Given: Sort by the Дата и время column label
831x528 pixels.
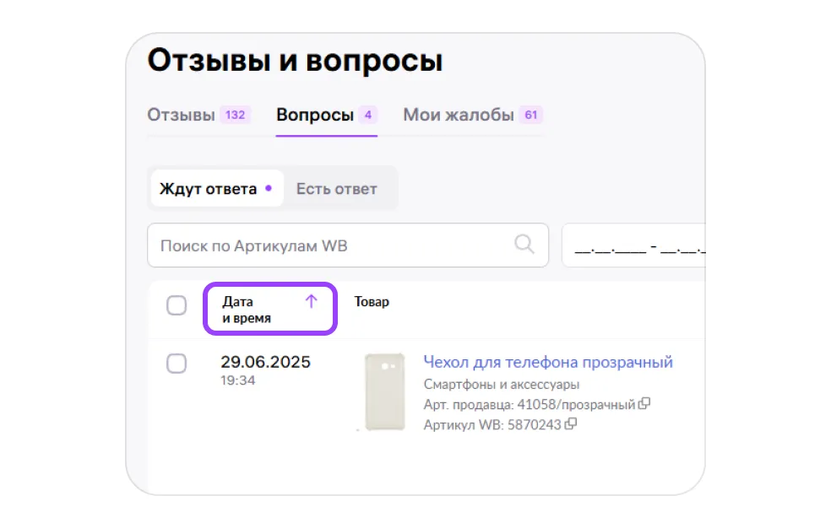Looking at the screenshot, I should click(247, 310).
